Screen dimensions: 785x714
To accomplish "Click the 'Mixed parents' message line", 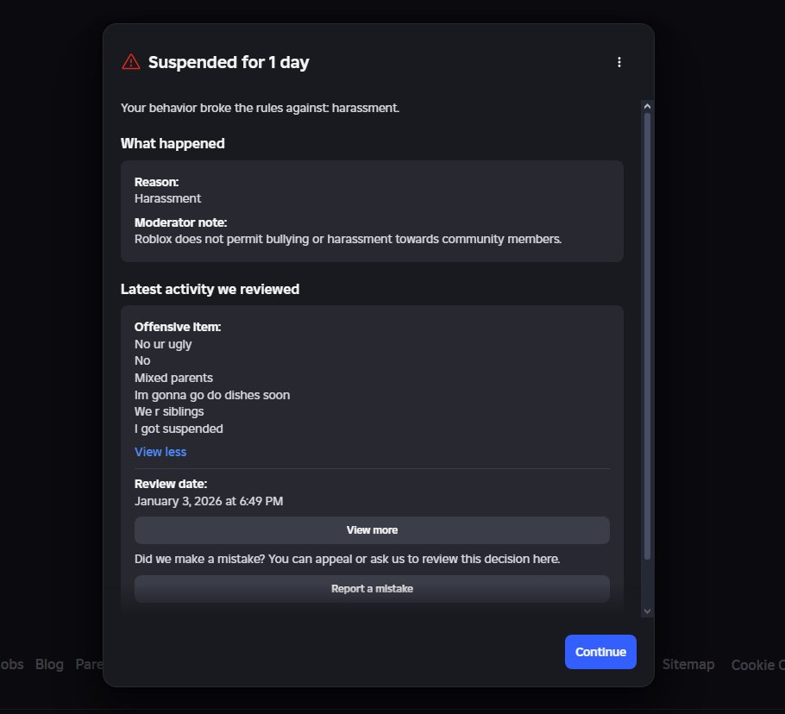I will tap(173, 378).
